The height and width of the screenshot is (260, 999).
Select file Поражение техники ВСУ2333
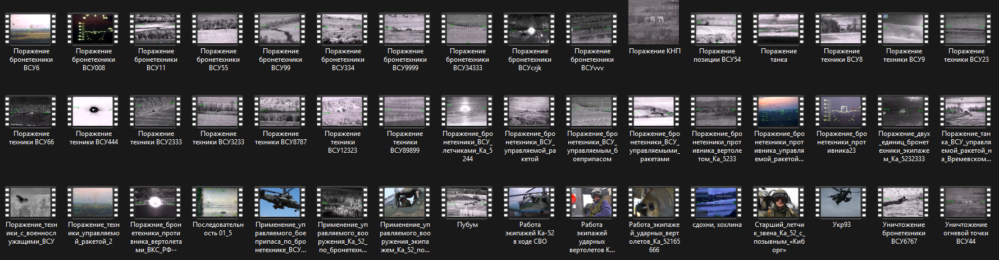pos(156,111)
